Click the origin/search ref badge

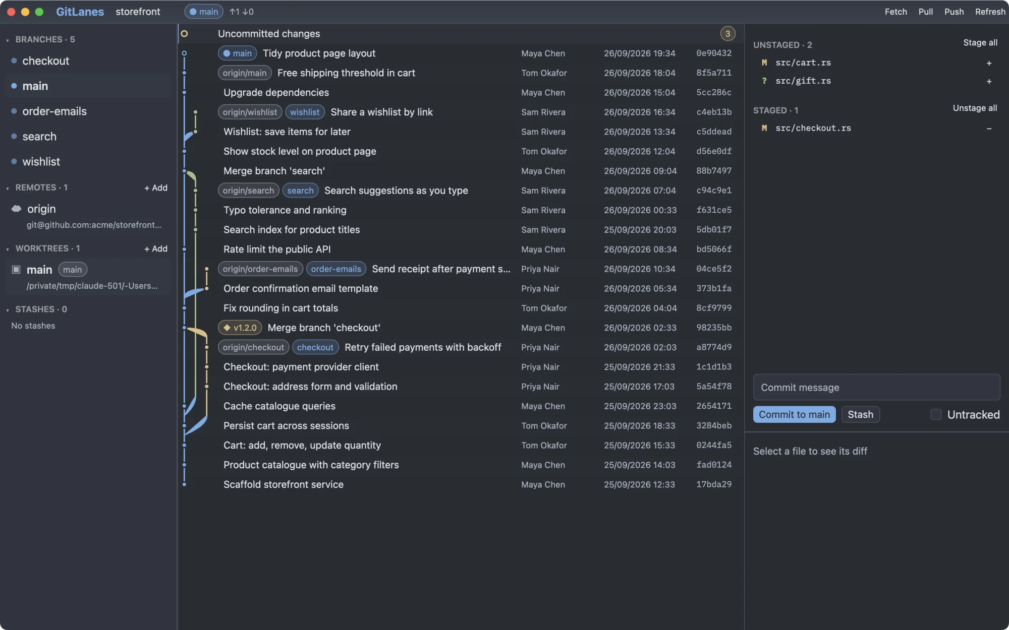pyautogui.click(x=248, y=191)
